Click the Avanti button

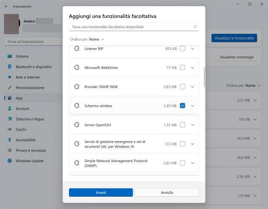coord(101,192)
